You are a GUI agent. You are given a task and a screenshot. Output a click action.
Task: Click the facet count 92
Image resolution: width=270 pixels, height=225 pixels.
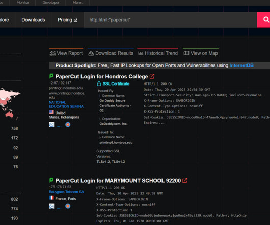click(15, 148)
